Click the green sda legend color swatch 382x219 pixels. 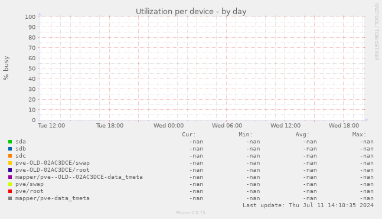pos(10,142)
